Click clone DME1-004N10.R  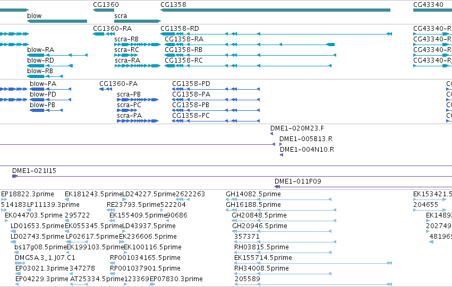click(282, 155)
